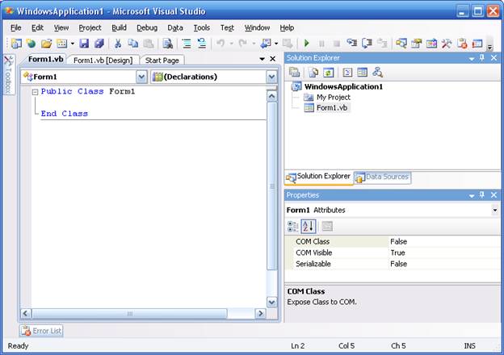504x355 pixels.
Task: Save Form1.vb with the floppy disk icon
Action: click(84, 43)
